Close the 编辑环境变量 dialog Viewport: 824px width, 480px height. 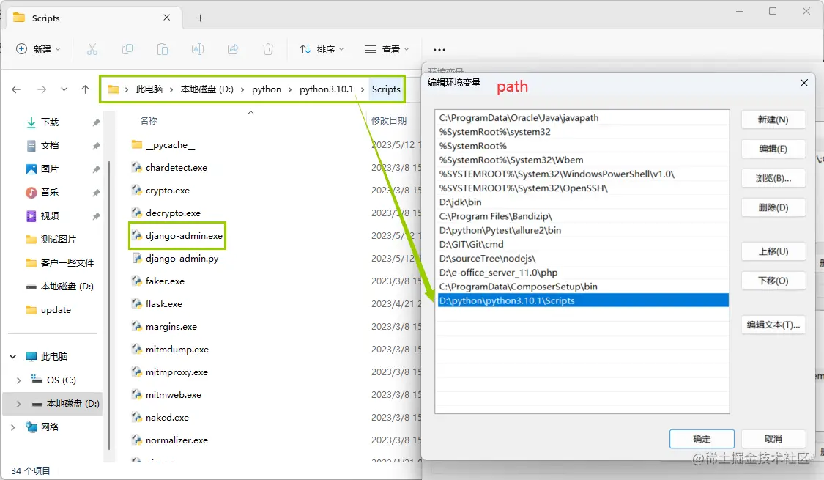804,83
